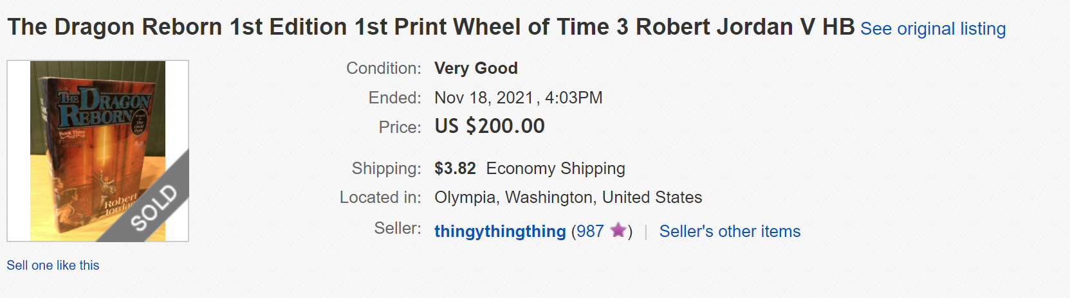
Task: Open seller thingythingthing's profile
Action: 500,231
